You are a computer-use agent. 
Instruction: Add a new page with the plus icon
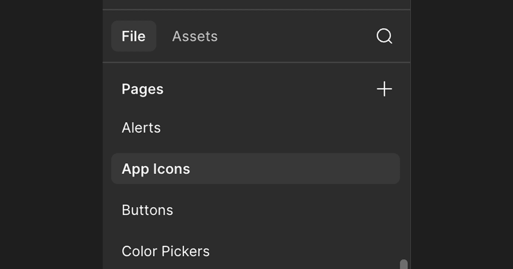(x=384, y=89)
